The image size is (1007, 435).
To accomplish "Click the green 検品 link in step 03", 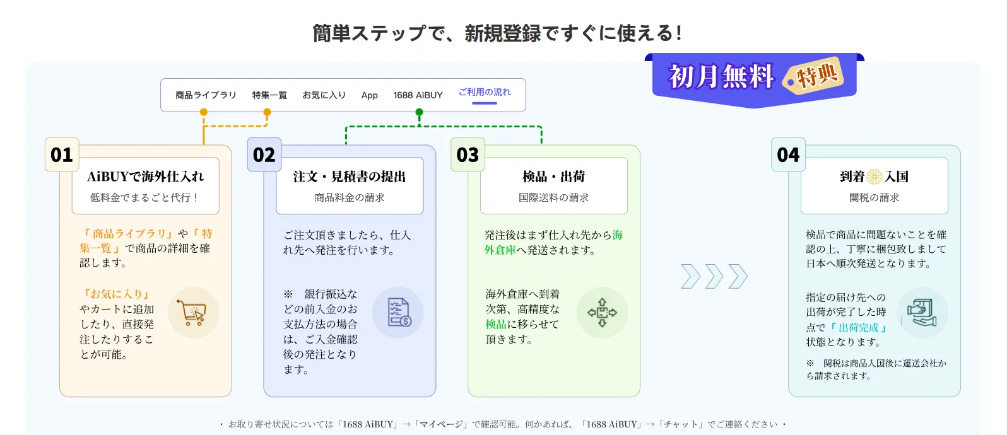I will (496, 325).
